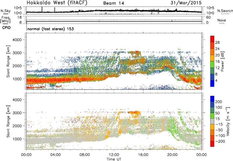Click the '08:00' time axis label
This screenshot has height=161, width=233.
[85, 155]
